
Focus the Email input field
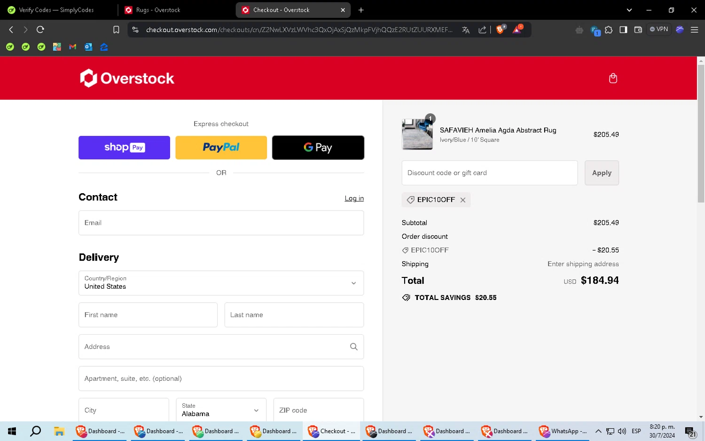coord(221,223)
